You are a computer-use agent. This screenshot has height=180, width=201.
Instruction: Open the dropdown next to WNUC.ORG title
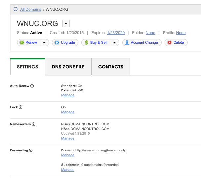point(66,24)
